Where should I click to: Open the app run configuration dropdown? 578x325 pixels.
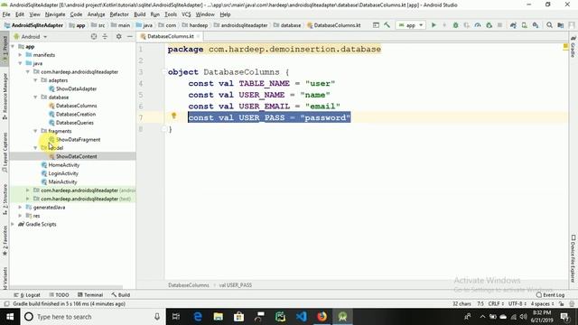point(411,25)
